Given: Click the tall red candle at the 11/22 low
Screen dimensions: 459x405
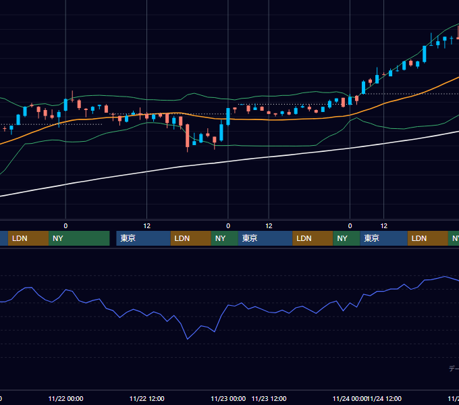Looking at the screenshot, I should click(188, 136).
